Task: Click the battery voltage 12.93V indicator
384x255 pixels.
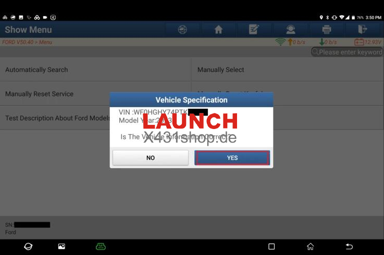Action: coord(368,42)
